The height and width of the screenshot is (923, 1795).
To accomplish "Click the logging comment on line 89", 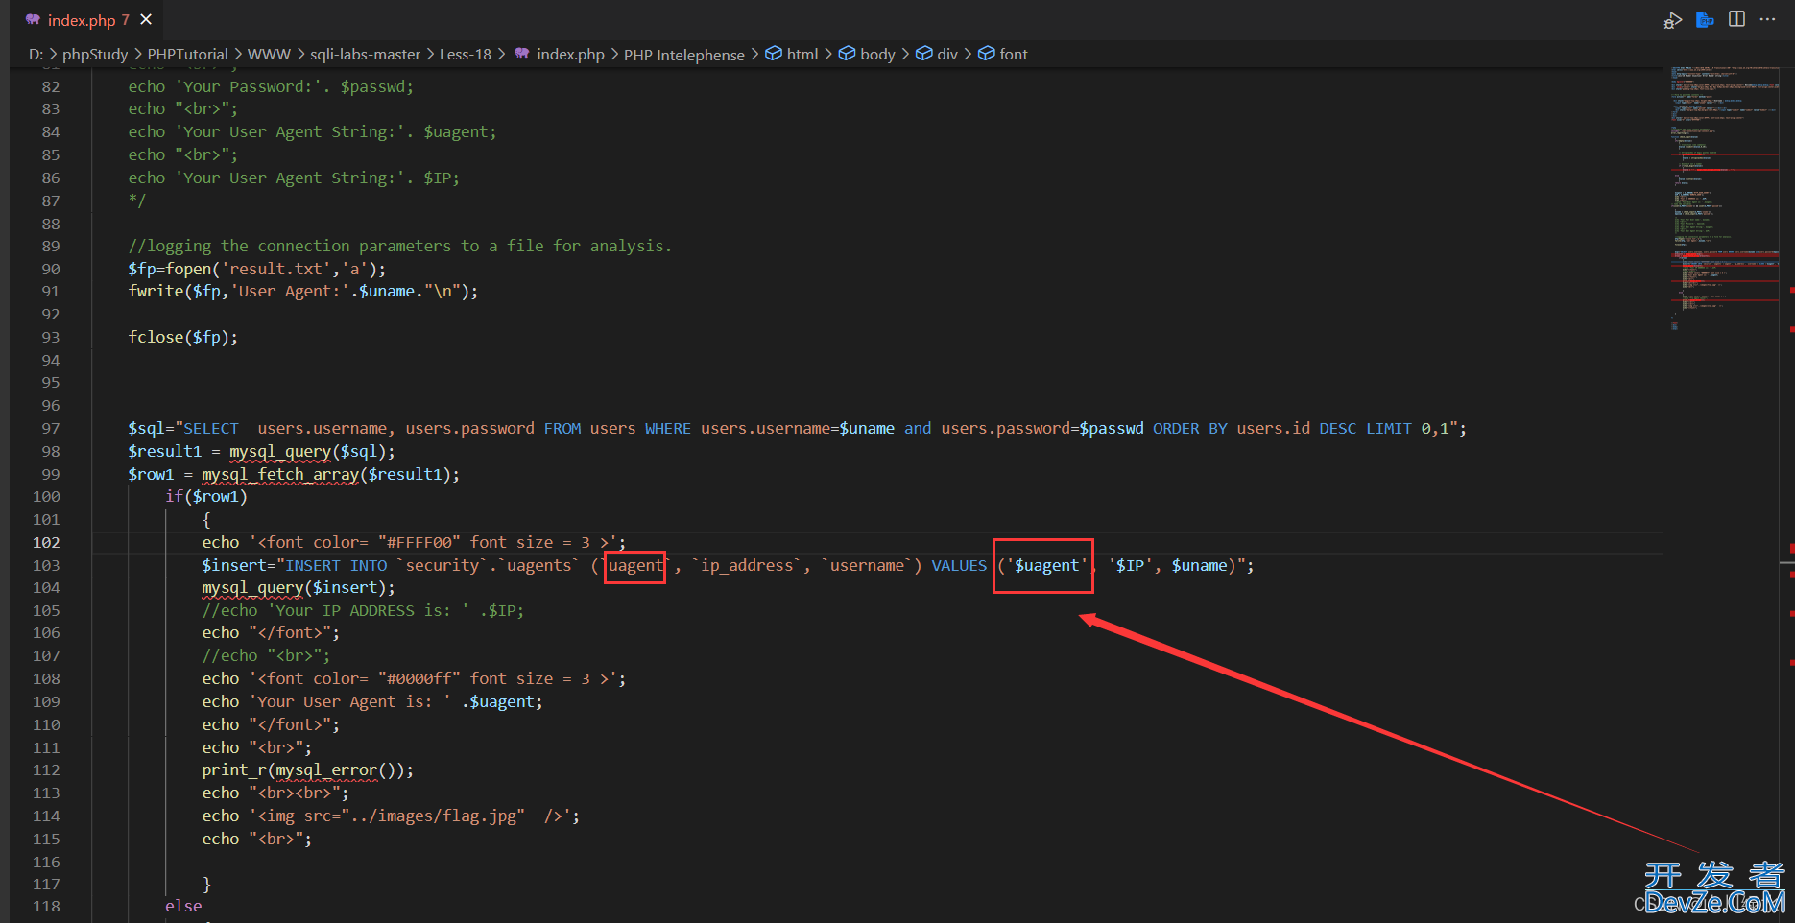I will (x=400, y=247).
